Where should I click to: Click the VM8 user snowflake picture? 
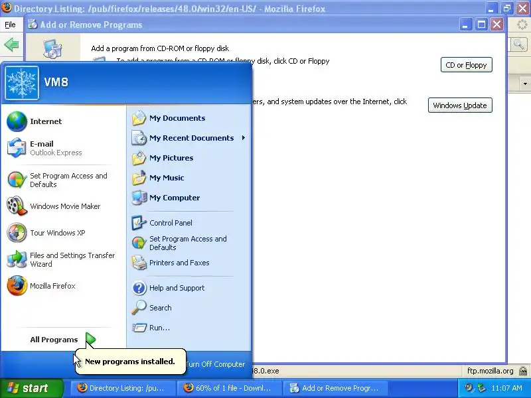tap(22, 83)
